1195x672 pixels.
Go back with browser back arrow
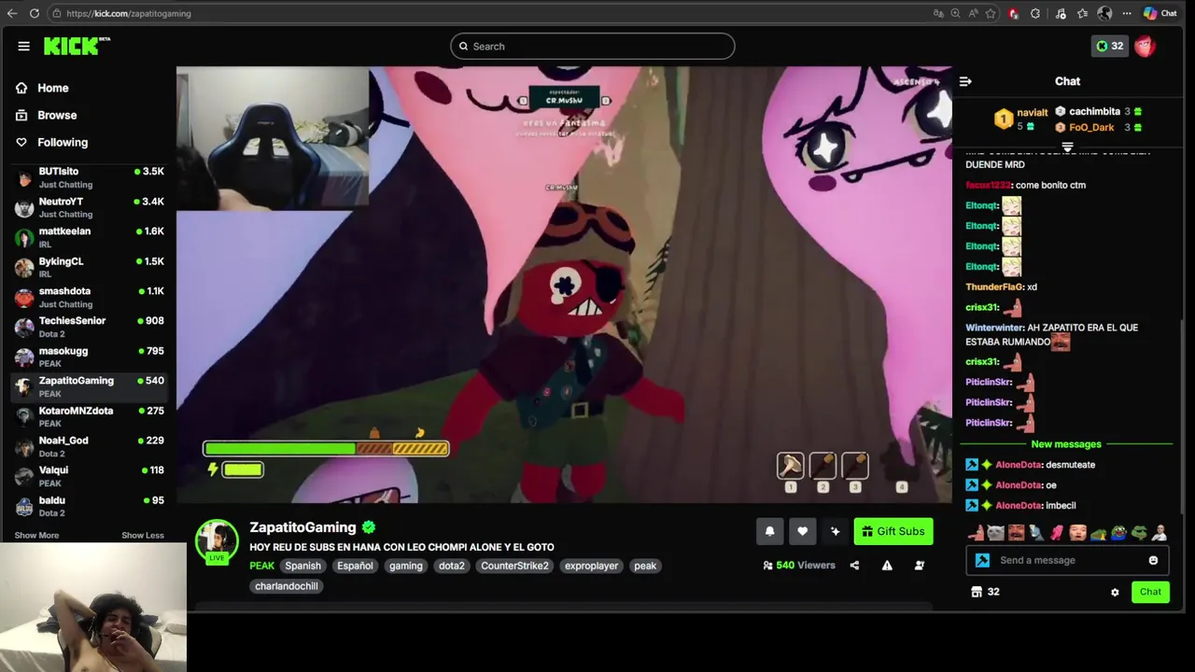(12, 13)
